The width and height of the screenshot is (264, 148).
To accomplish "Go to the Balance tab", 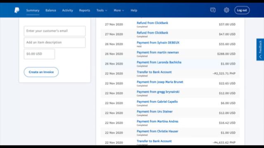I will (x=51, y=10).
